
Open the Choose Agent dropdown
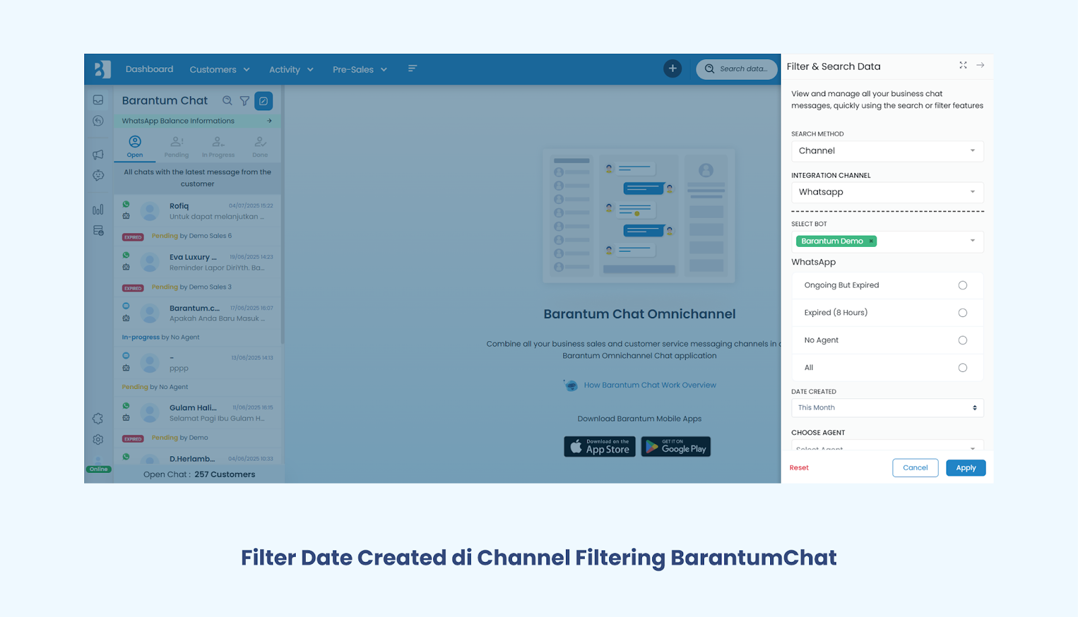point(887,445)
